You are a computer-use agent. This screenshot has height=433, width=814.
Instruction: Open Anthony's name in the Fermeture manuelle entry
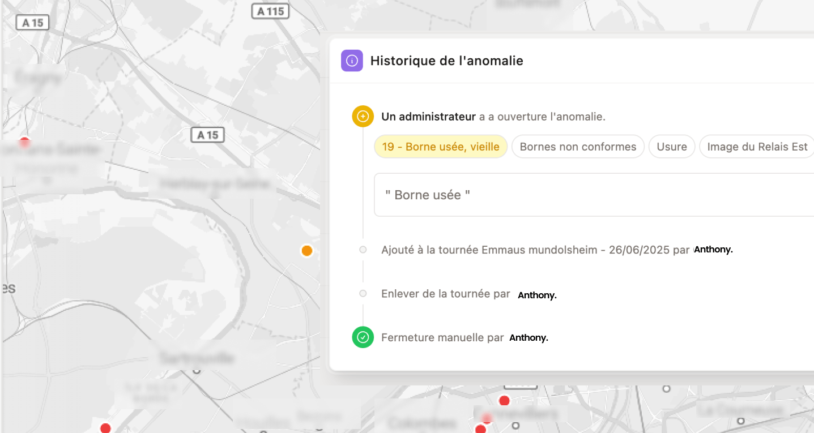pyautogui.click(x=529, y=338)
